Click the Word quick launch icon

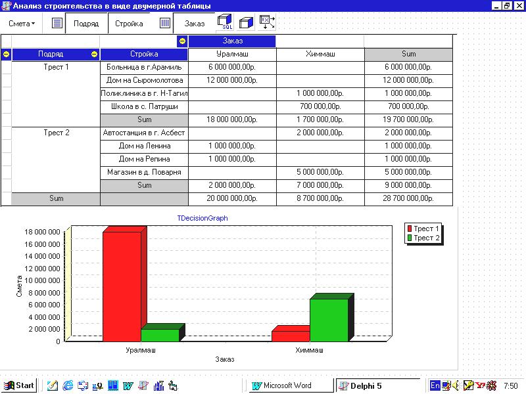click(128, 385)
